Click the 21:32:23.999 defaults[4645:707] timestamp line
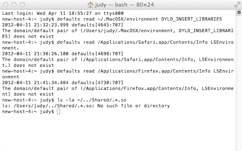Image resolution: width=242 pixels, height=151 pixels. point(63,25)
